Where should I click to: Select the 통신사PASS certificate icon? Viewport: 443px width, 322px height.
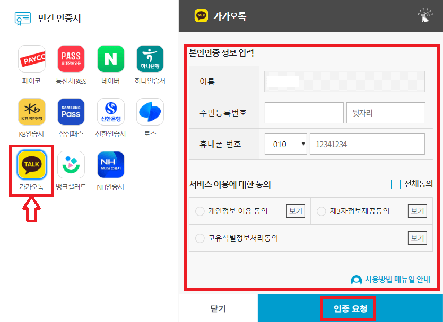71,58
